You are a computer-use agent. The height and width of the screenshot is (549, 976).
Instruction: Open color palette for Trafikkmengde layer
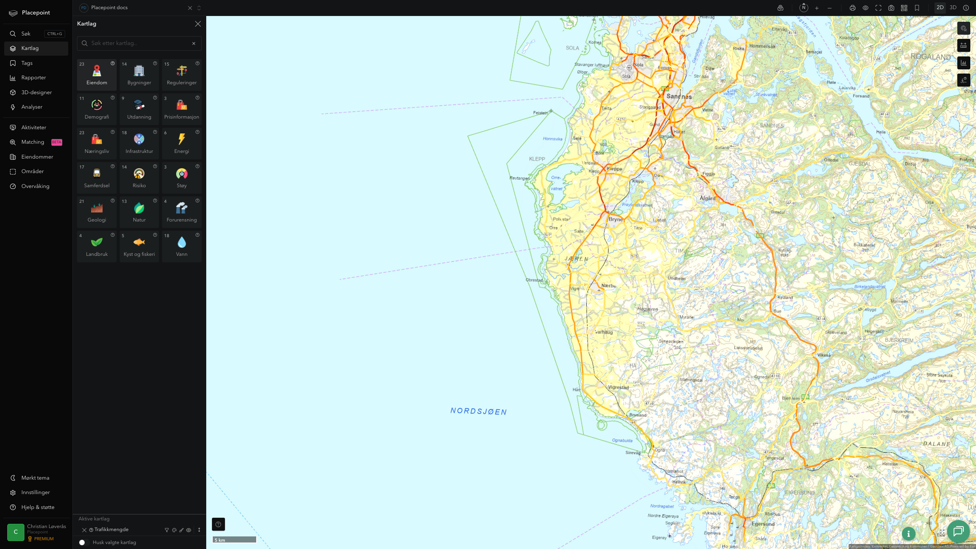(x=174, y=530)
